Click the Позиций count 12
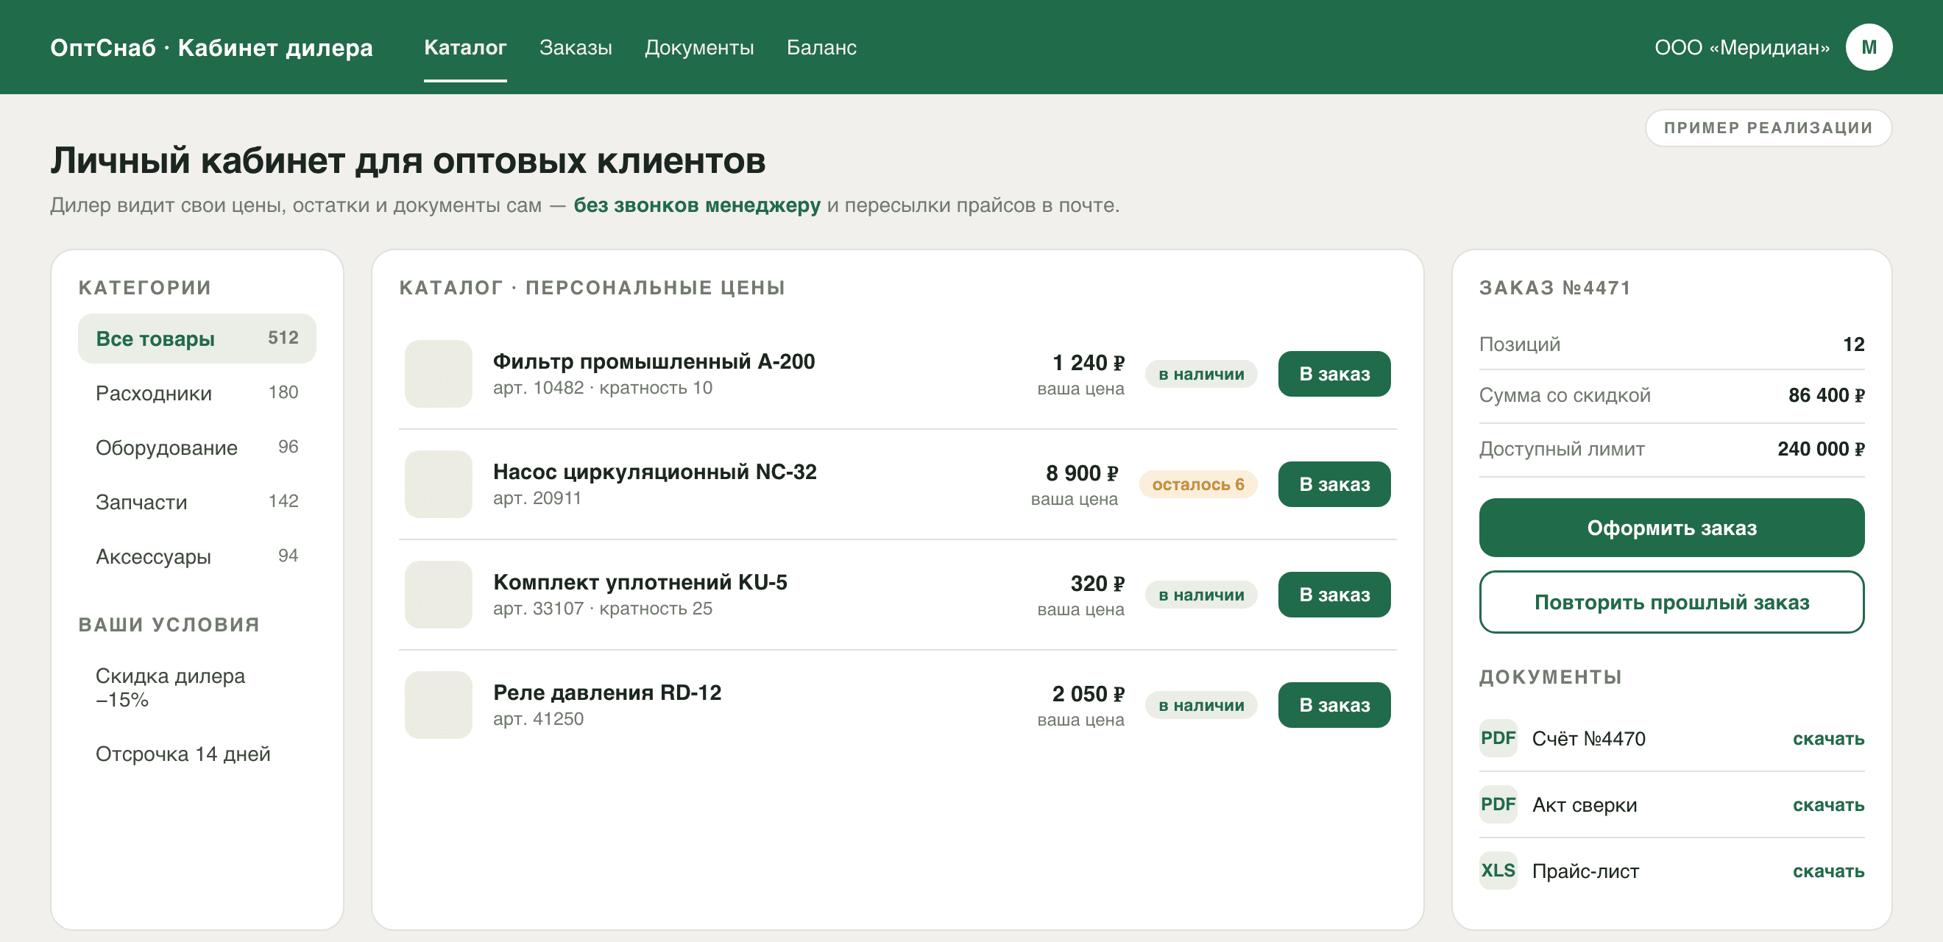Viewport: 1943px width, 942px height. (x=1853, y=344)
